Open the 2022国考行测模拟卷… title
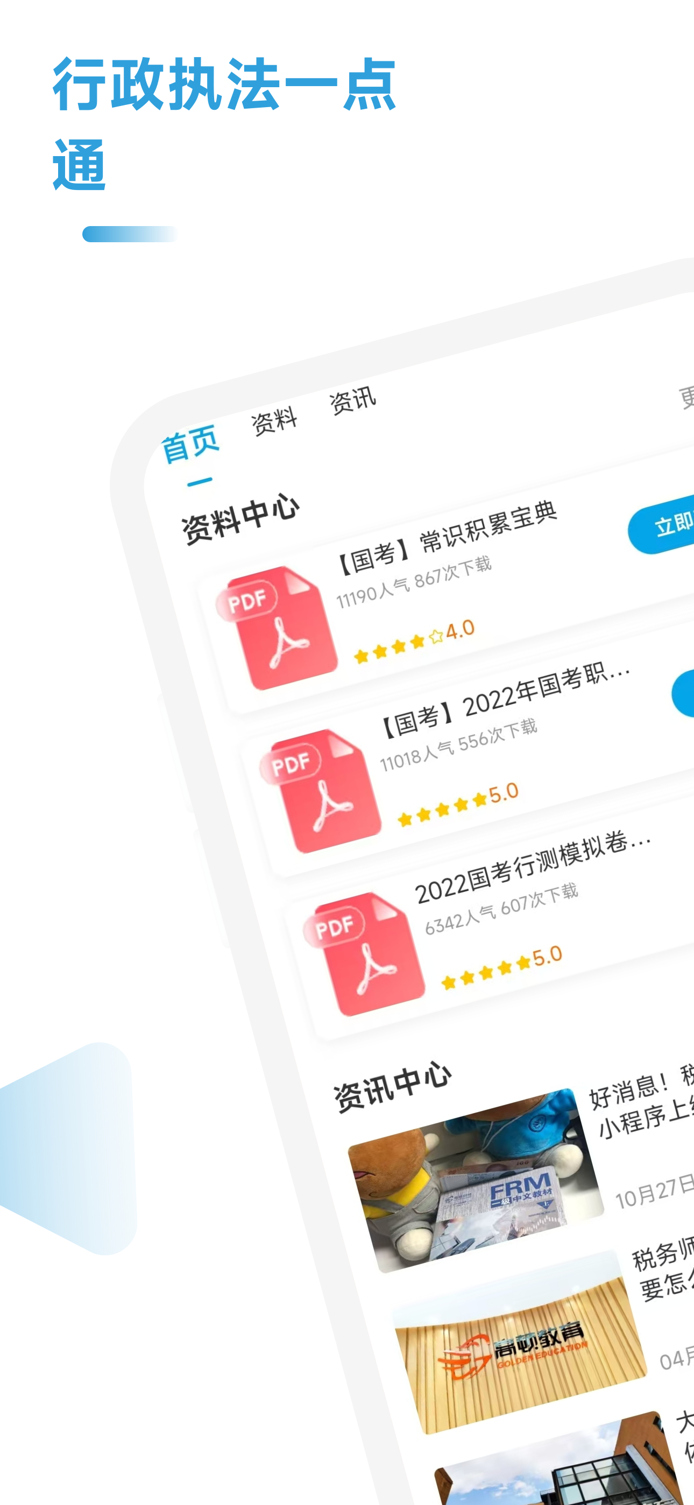This screenshot has height=1505, width=694. (x=533, y=868)
